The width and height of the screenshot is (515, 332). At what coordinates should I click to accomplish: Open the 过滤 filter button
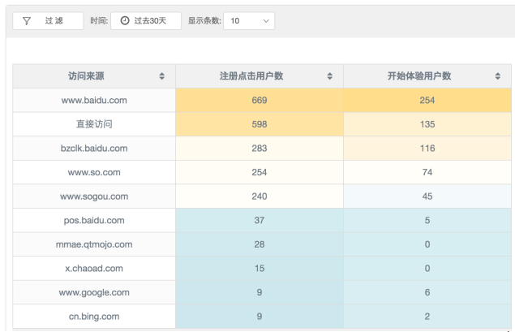[x=48, y=21]
